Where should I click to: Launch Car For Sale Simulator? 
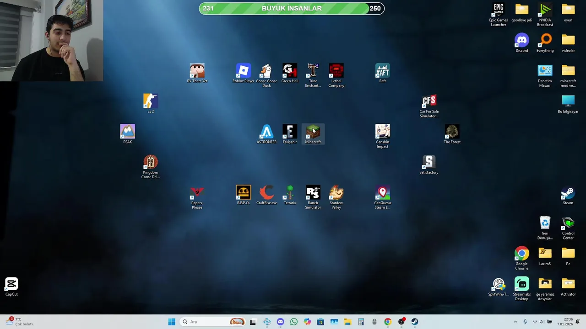(429, 106)
